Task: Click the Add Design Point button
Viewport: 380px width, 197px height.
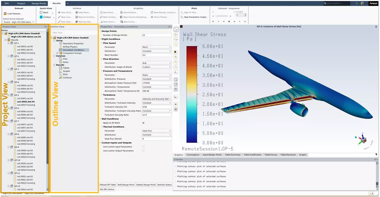Action: (x=126, y=185)
